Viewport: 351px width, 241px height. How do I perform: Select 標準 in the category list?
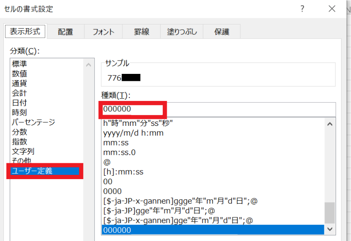pos(19,64)
